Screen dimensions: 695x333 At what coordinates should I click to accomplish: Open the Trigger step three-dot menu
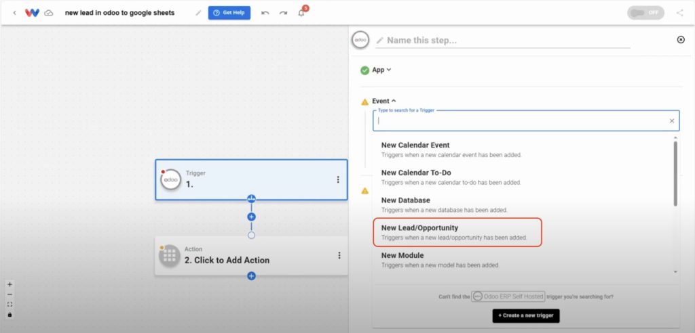pyautogui.click(x=338, y=179)
